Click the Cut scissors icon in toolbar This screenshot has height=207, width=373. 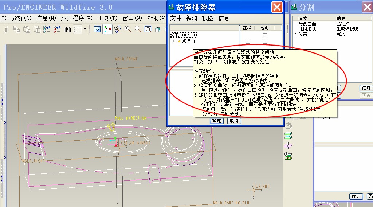tap(6, 29)
